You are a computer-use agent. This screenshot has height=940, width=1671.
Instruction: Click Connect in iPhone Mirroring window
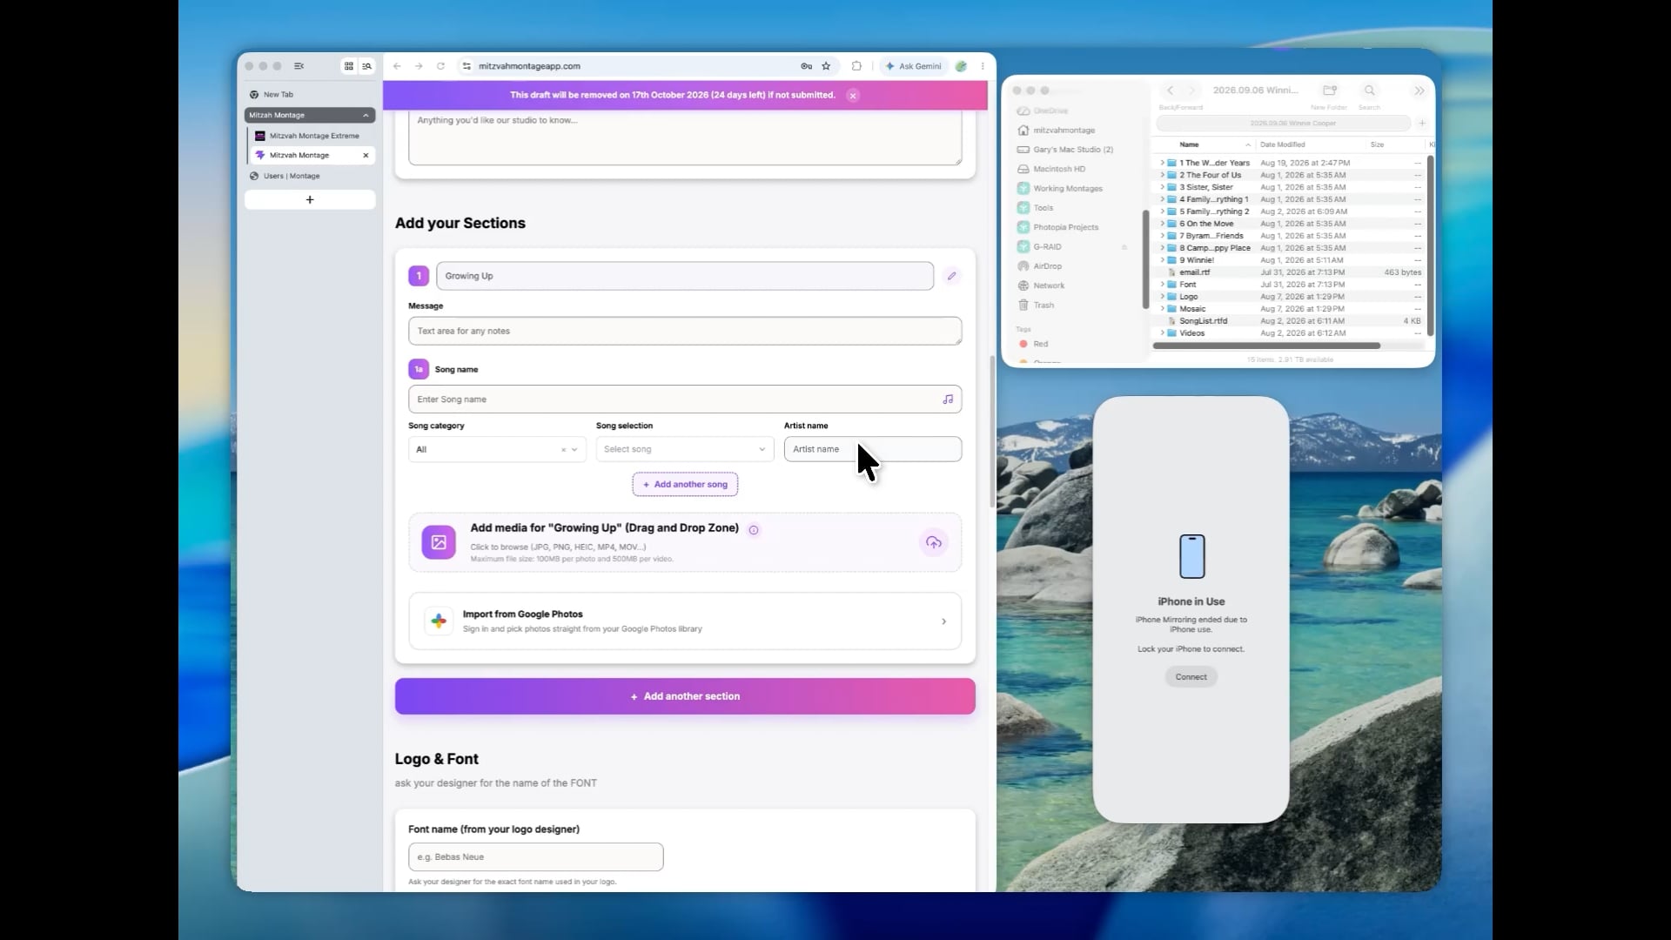[x=1191, y=677]
